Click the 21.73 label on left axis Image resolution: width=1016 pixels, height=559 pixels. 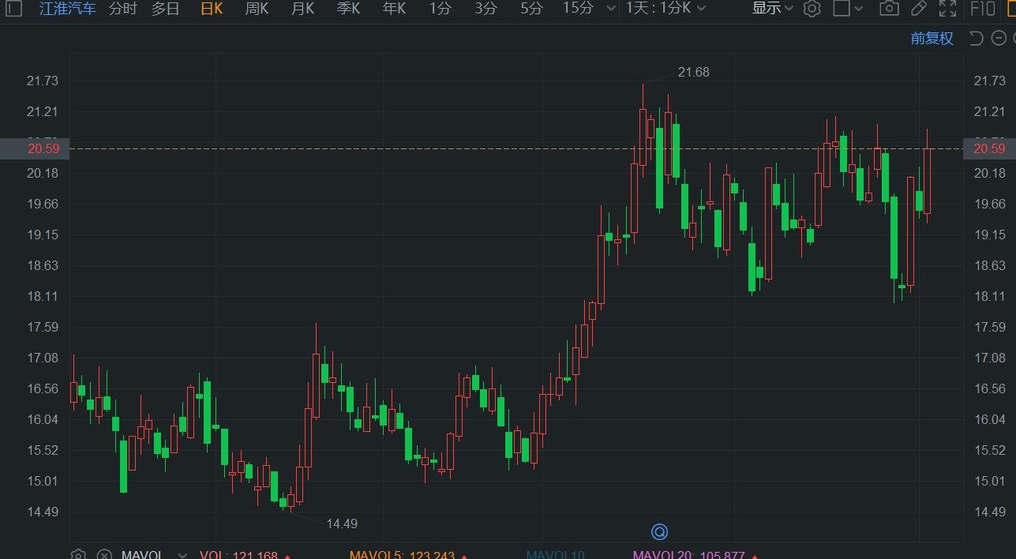[x=42, y=81]
